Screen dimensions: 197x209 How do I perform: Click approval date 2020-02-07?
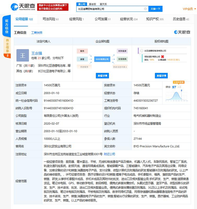(x=52, y=123)
